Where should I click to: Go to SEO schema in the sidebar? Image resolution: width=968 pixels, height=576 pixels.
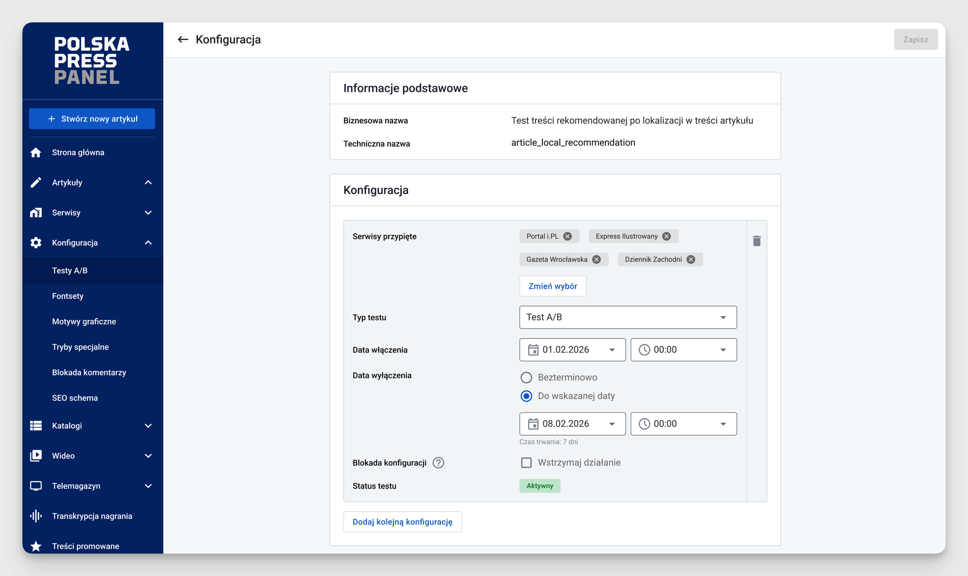point(75,398)
